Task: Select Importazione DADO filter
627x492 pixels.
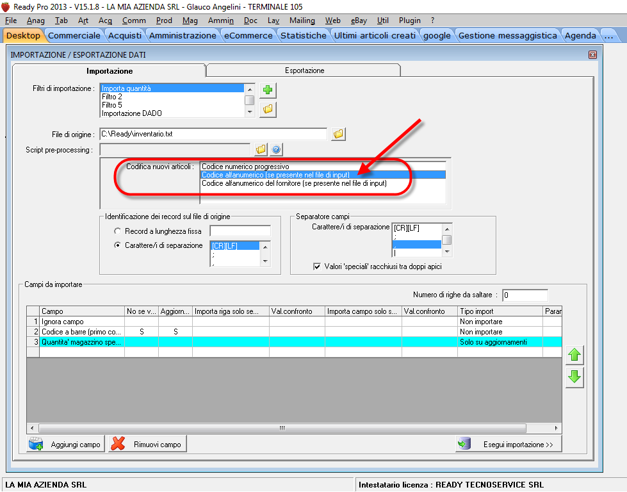Action: coord(172,113)
